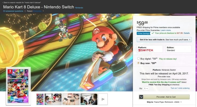This screenshot has height=107, width=197.
Task: Click the Pre-order: Add to Cart button
Action: coord(164,97)
